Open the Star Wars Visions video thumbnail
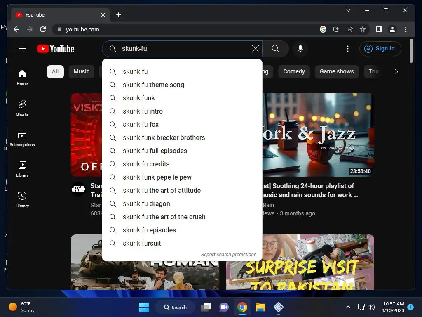 point(87,135)
